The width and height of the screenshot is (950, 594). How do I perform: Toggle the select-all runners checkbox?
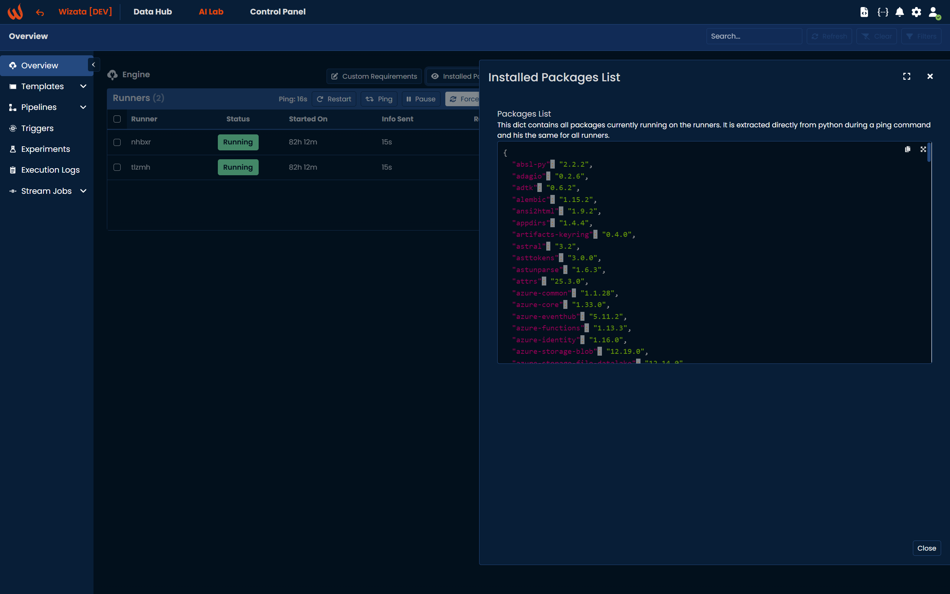pyautogui.click(x=117, y=119)
